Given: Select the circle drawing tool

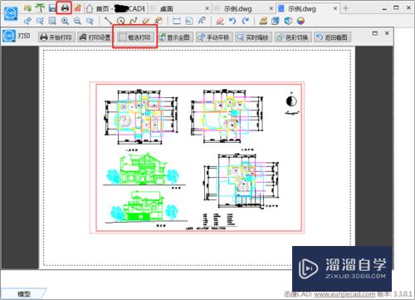Looking at the screenshot, I should click(120, 21).
